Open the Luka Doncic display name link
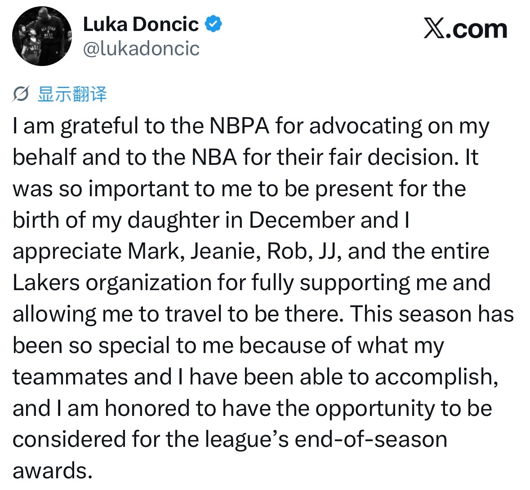Viewport: 530px width, 490px height. pos(141,24)
